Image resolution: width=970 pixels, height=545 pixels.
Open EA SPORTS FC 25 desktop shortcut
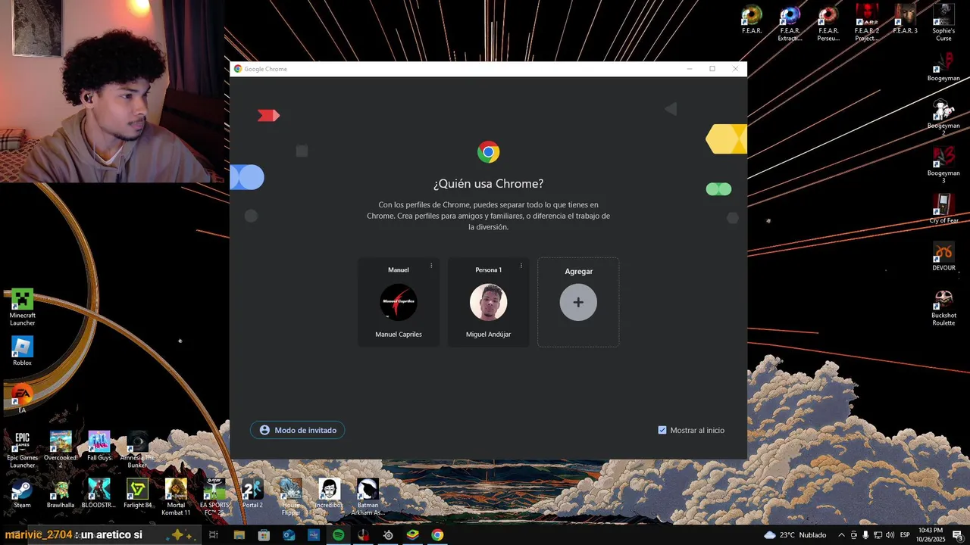point(214,497)
